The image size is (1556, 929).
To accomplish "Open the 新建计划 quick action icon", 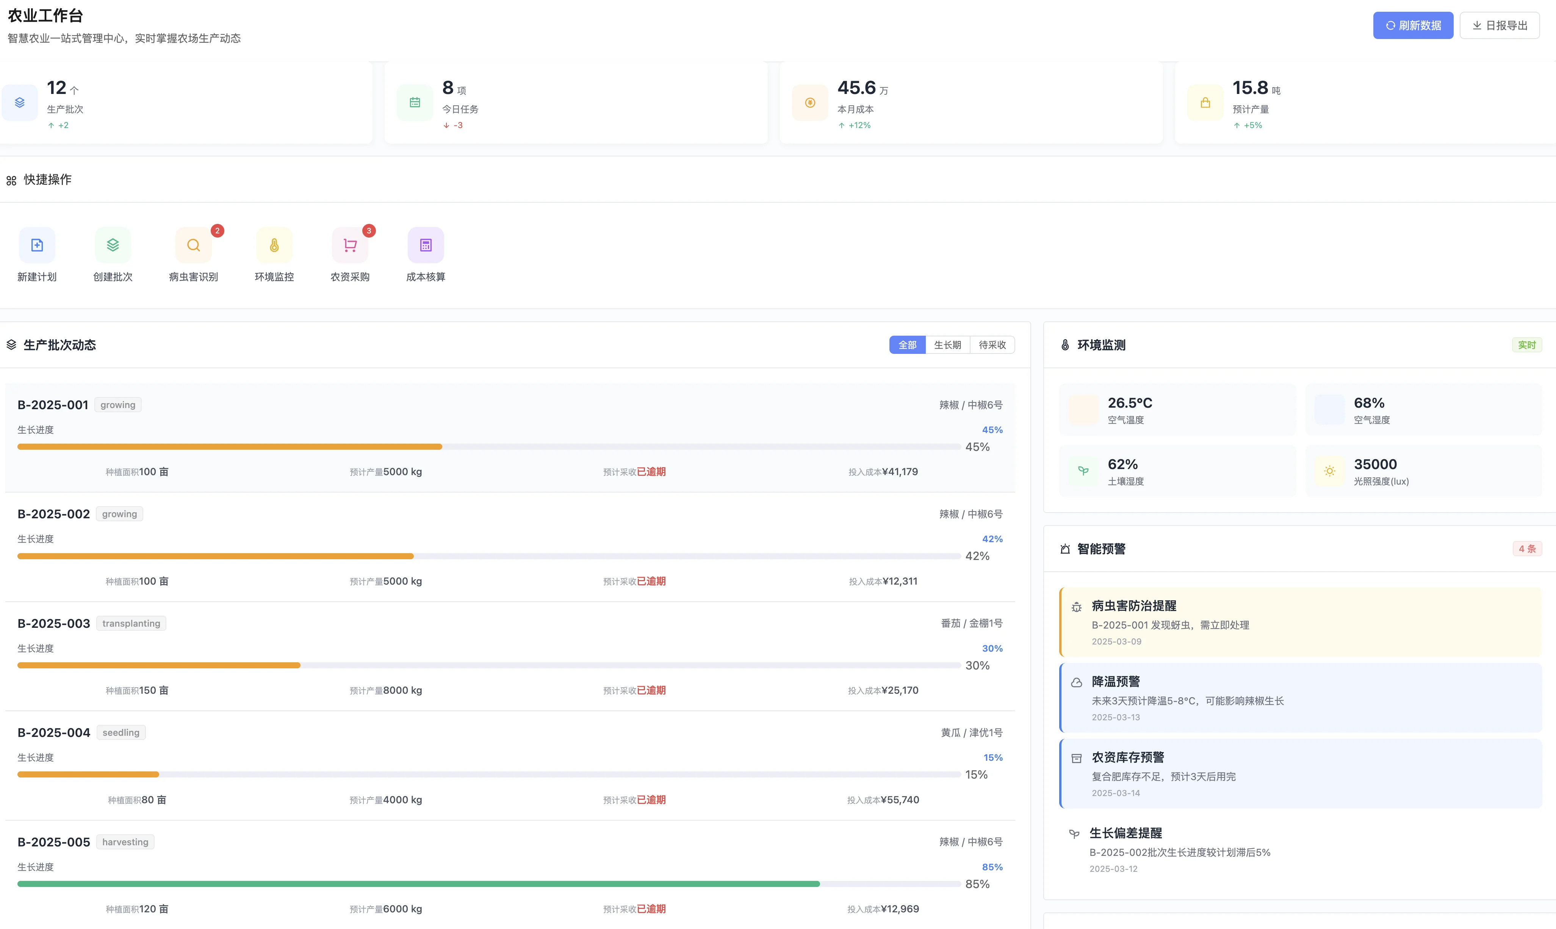I will point(37,245).
